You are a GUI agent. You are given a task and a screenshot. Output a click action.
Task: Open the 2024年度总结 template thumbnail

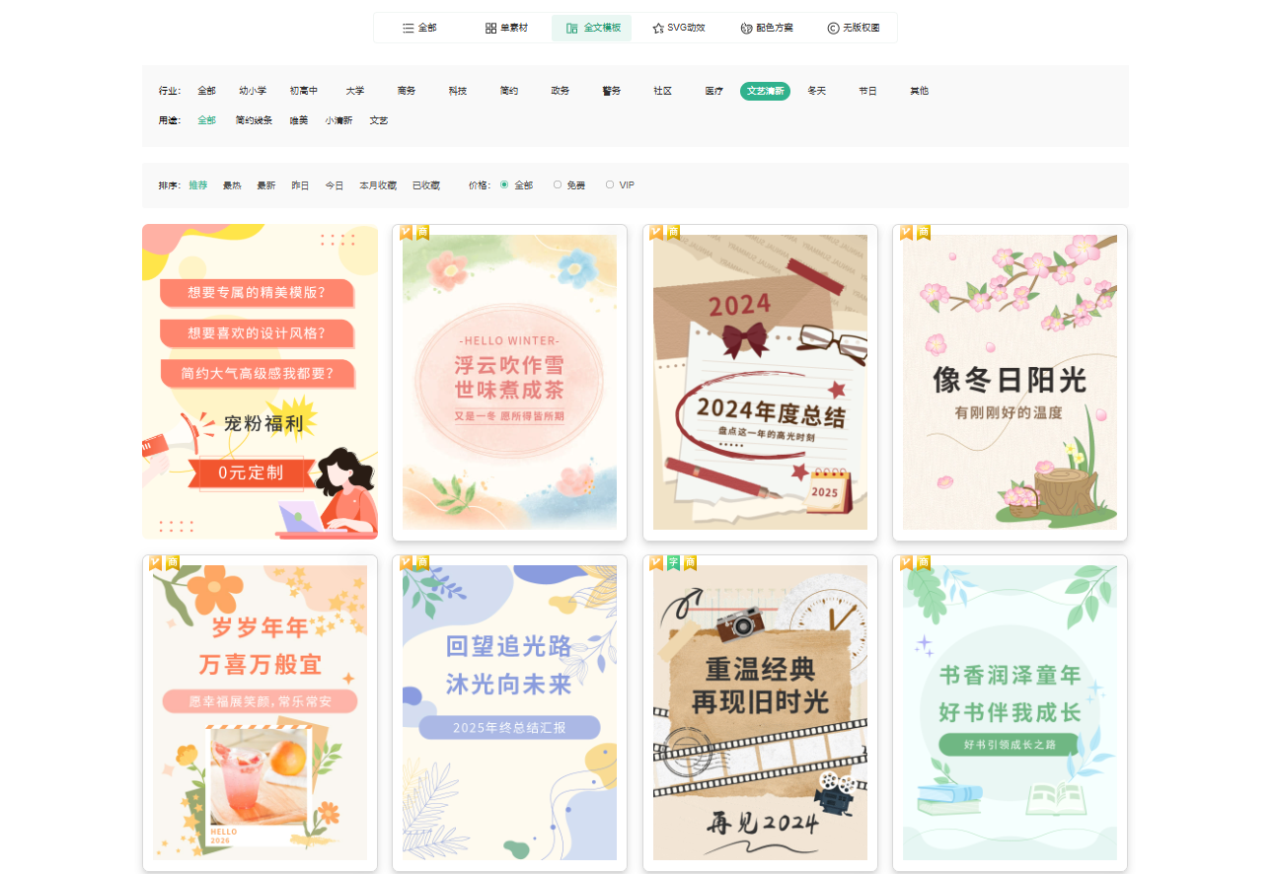pos(760,383)
